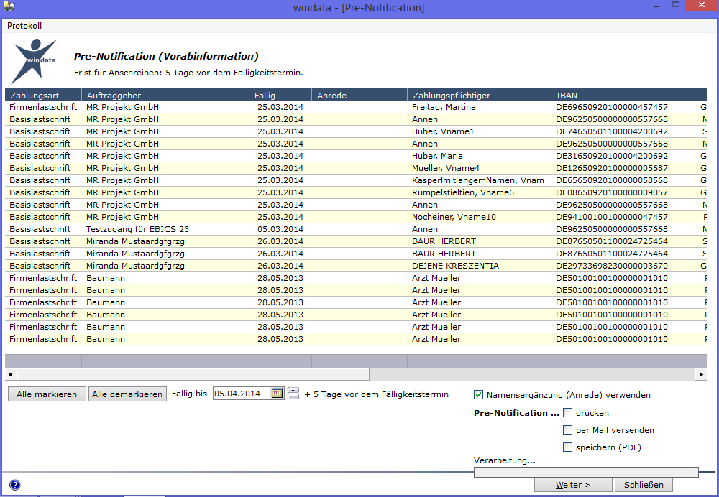Click the IBAN column header

623,95
